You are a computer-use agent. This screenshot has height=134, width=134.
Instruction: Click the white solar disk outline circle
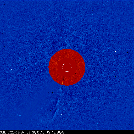(67, 67)
